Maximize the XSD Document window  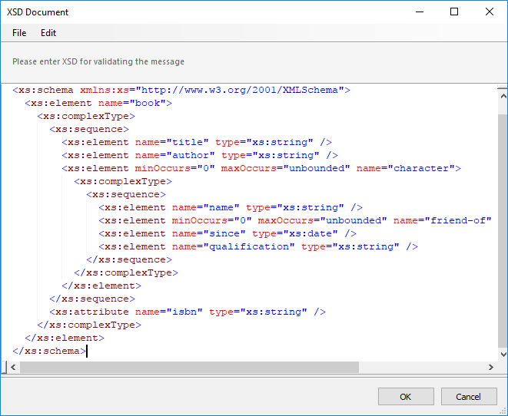tap(454, 12)
